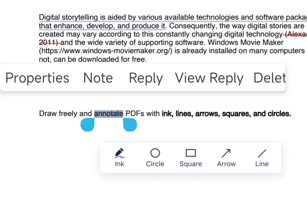Open the windows-moviemaker.org URL
The width and height of the screenshot is (307, 200).
coord(106,51)
